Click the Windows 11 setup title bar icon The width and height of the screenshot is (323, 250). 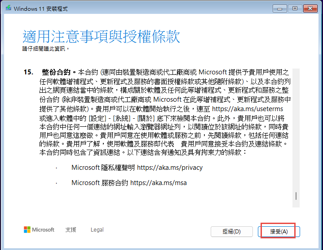(9, 8)
